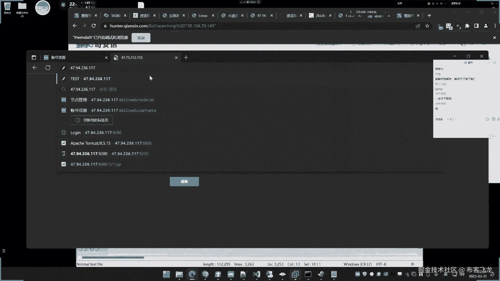Click the Edge back arrow button
The height and width of the screenshot is (281, 500).
35,68
